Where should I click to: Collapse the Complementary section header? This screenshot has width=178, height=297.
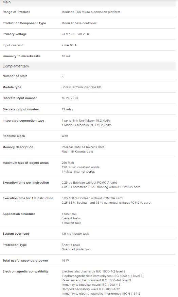[88, 66]
